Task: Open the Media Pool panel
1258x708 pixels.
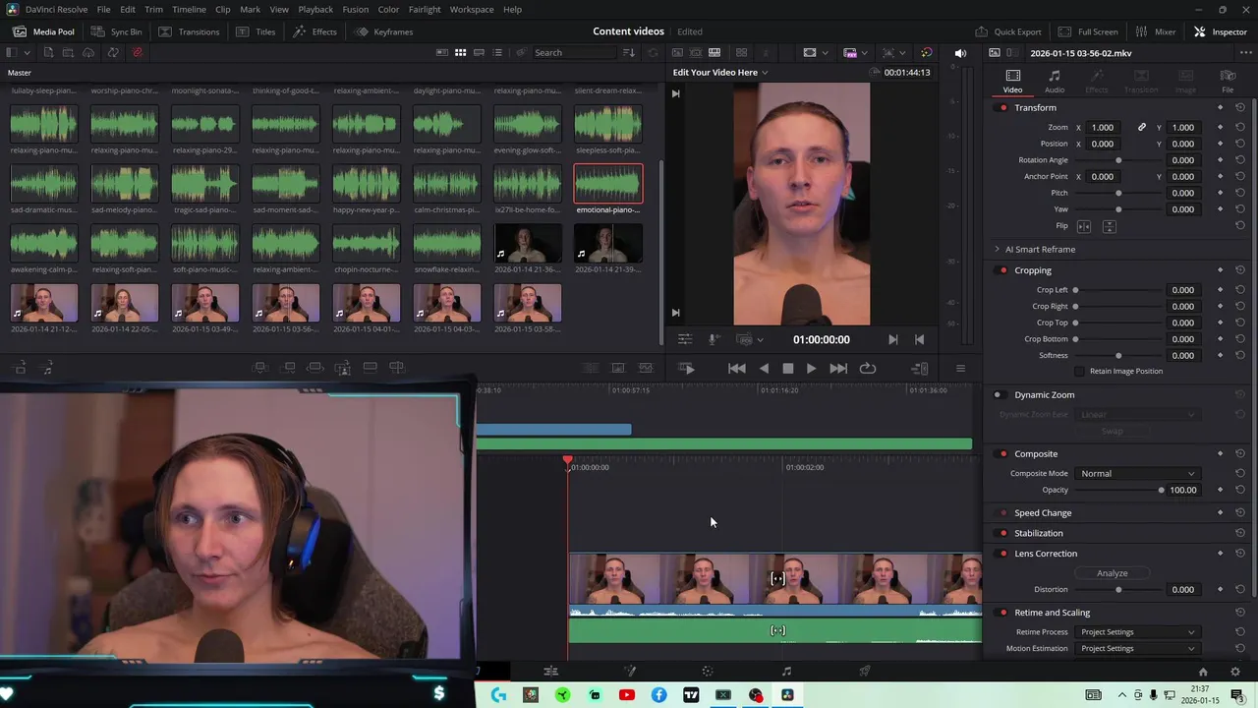Action: (x=43, y=31)
